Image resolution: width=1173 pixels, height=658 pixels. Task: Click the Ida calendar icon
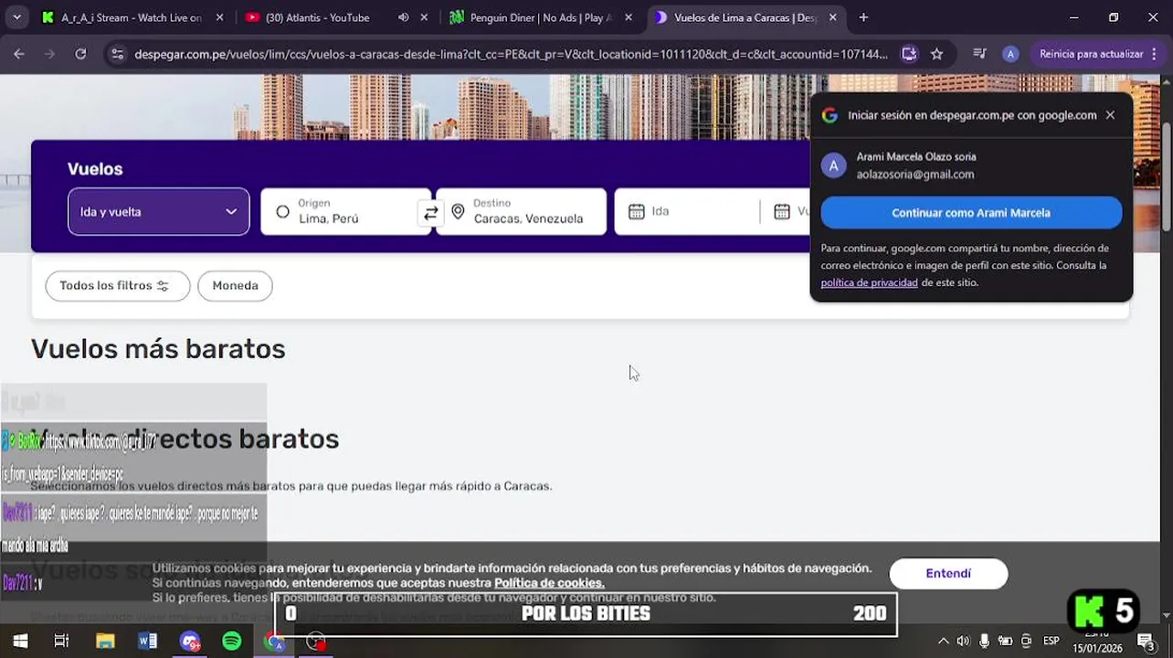[x=637, y=212]
